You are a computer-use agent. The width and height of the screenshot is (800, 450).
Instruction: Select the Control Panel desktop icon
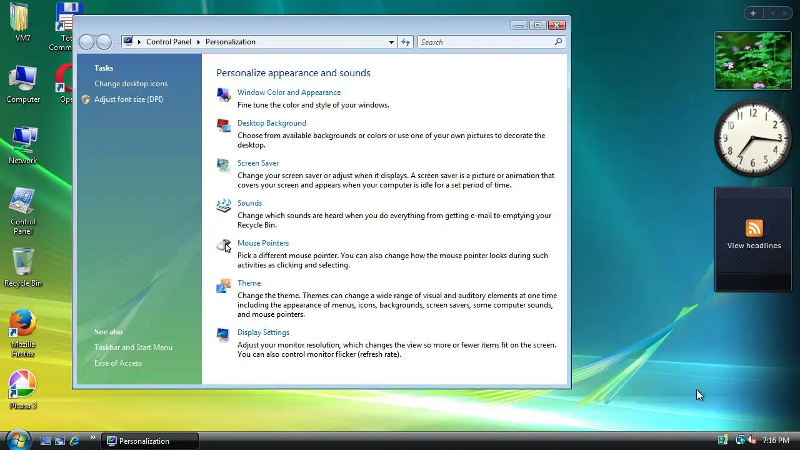coord(23,211)
